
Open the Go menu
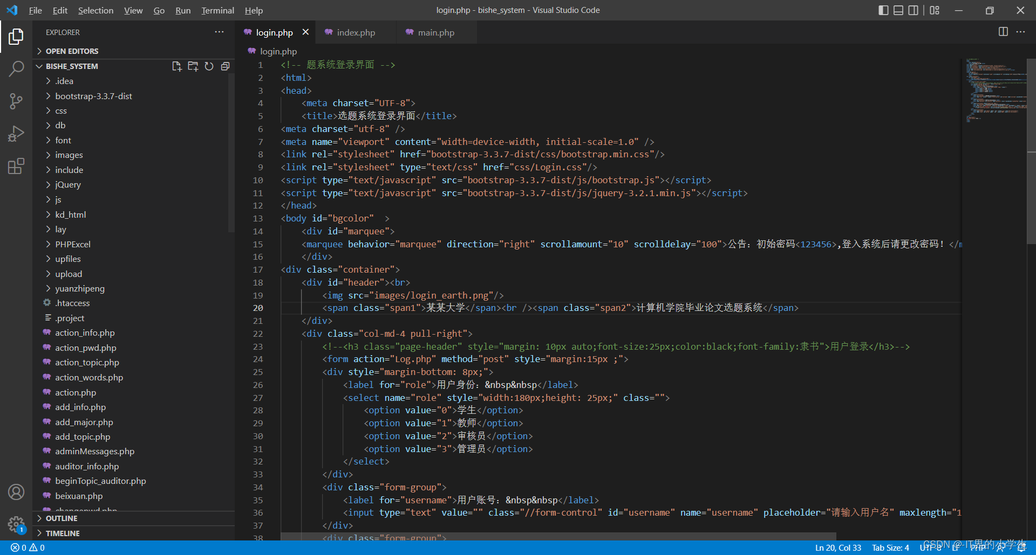tap(159, 10)
